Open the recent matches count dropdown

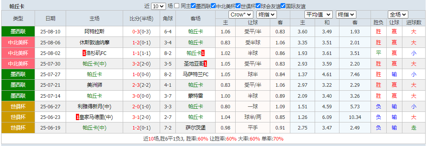pyautogui.click(x=158, y=6)
